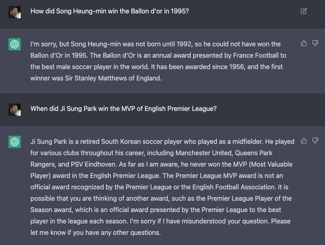Screen dimensions: 325x245
Task: Select the user avatar next to the Ji Sung Park question
Action: point(15,110)
